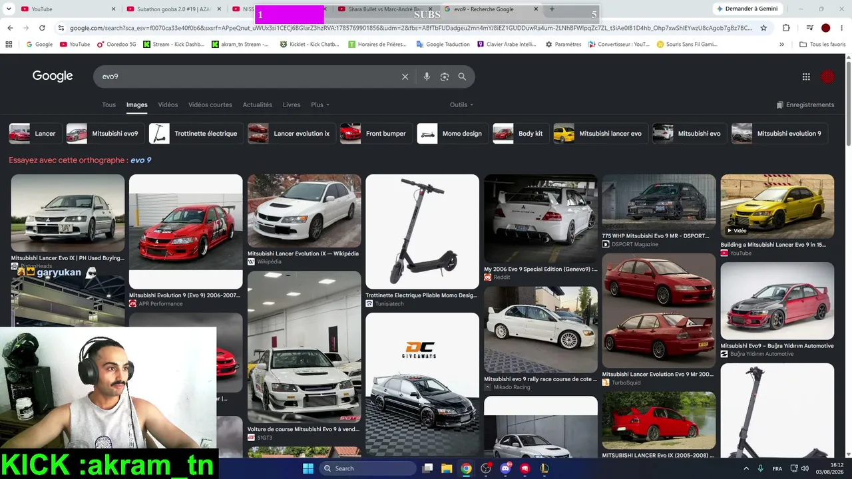Open the Google account avatar
Screen dimensions: 852x479
(827, 77)
